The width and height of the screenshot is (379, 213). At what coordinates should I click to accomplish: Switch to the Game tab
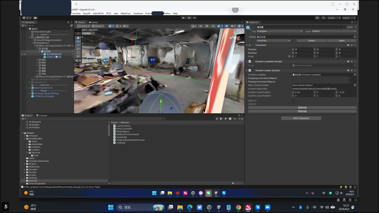point(93,22)
